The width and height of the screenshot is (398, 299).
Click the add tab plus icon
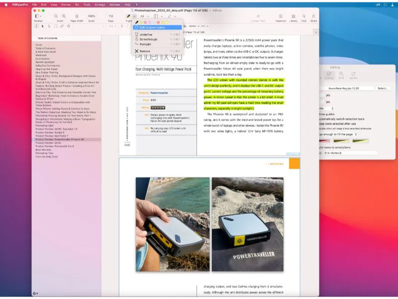point(316,32)
